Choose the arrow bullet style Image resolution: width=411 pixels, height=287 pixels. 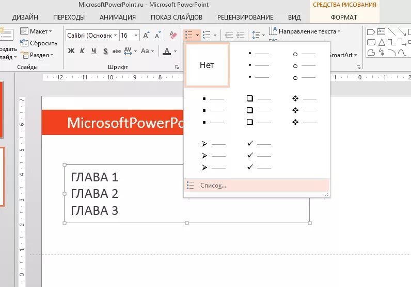pyautogui.click(x=213, y=156)
